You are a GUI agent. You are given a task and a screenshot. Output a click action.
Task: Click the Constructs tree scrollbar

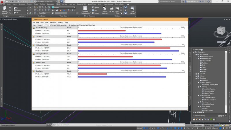coord(226,82)
